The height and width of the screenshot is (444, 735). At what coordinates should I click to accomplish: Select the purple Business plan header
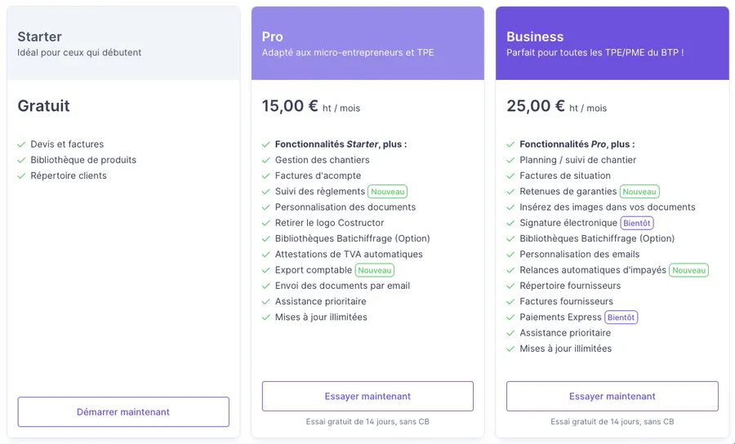click(612, 43)
